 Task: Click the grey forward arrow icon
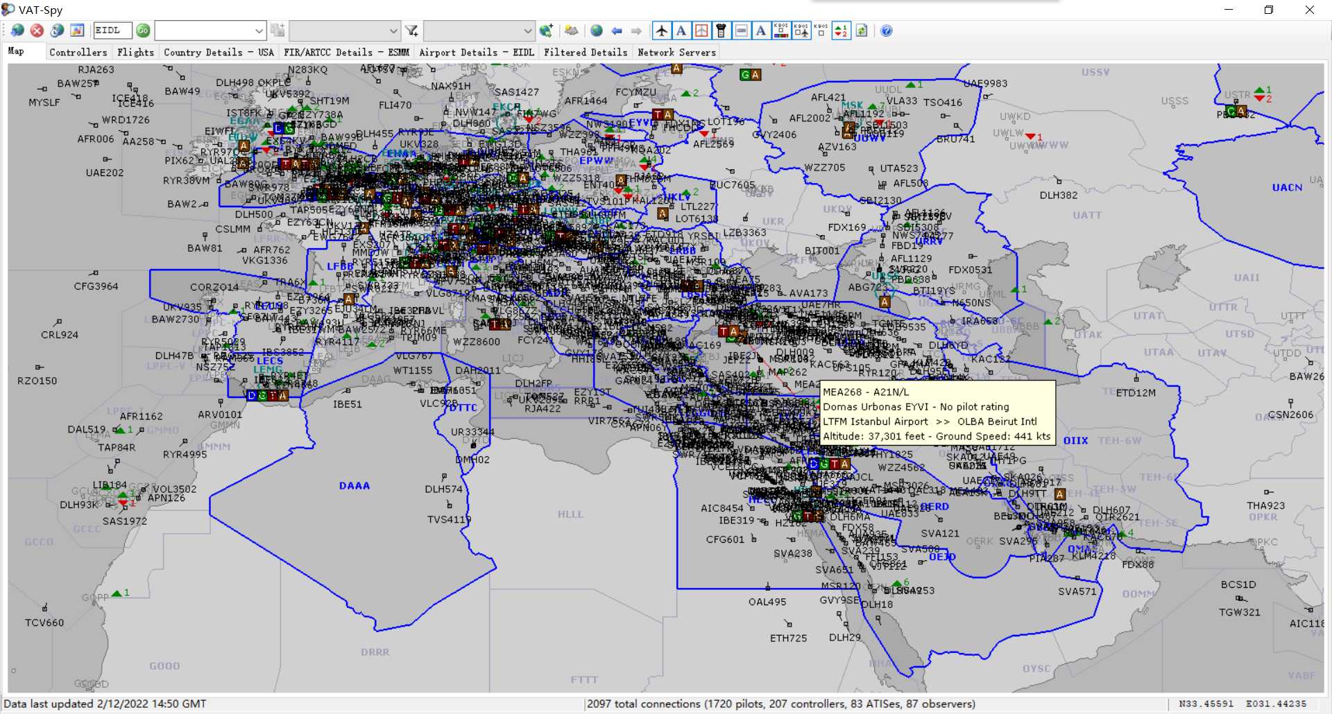[x=636, y=31]
